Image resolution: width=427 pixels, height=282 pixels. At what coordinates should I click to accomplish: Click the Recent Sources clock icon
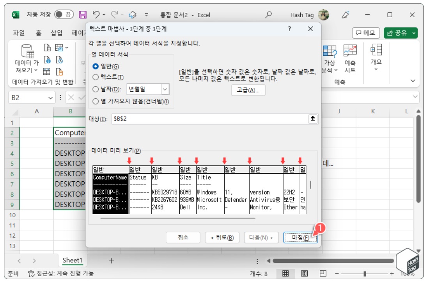(x=59, y=60)
